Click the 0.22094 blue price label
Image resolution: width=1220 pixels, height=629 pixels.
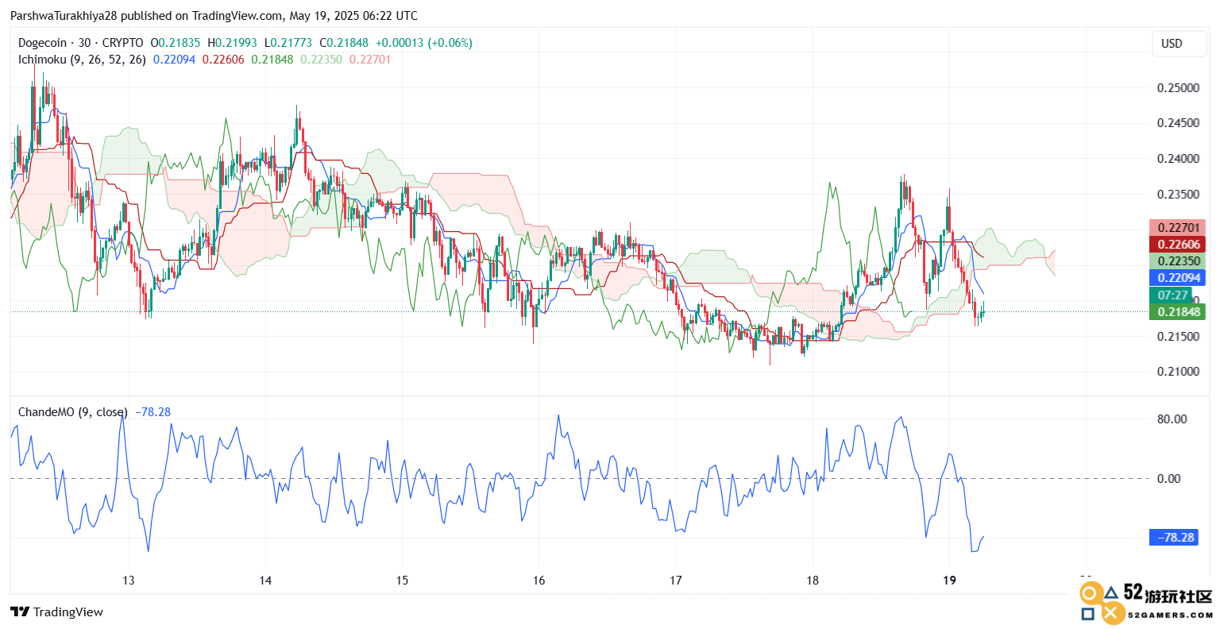coord(1177,278)
